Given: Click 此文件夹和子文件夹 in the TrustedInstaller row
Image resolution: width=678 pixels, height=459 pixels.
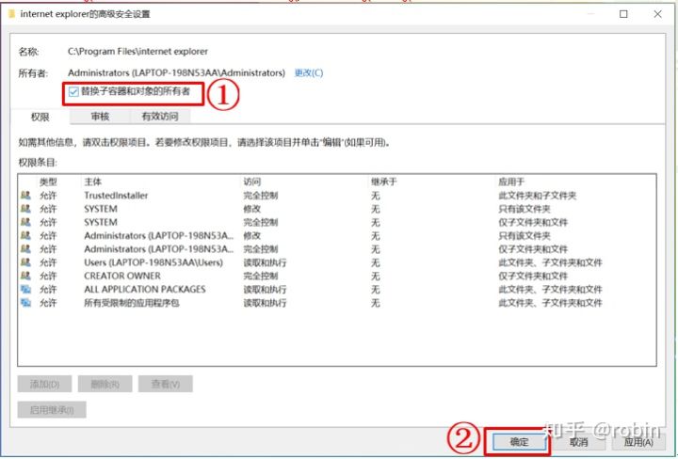Looking at the screenshot, I should [x=537, y=196].
